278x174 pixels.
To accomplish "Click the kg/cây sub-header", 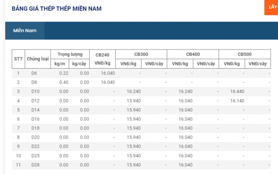I will click(79, 64).
